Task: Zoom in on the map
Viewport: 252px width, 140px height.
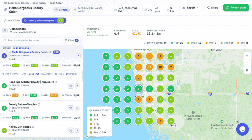Action: tap(247, 56)
